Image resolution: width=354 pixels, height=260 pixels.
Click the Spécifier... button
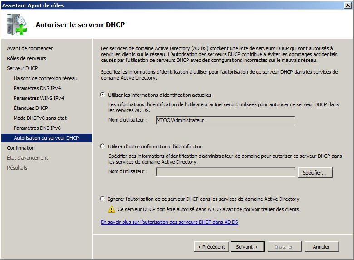click(x=315, y=173)
